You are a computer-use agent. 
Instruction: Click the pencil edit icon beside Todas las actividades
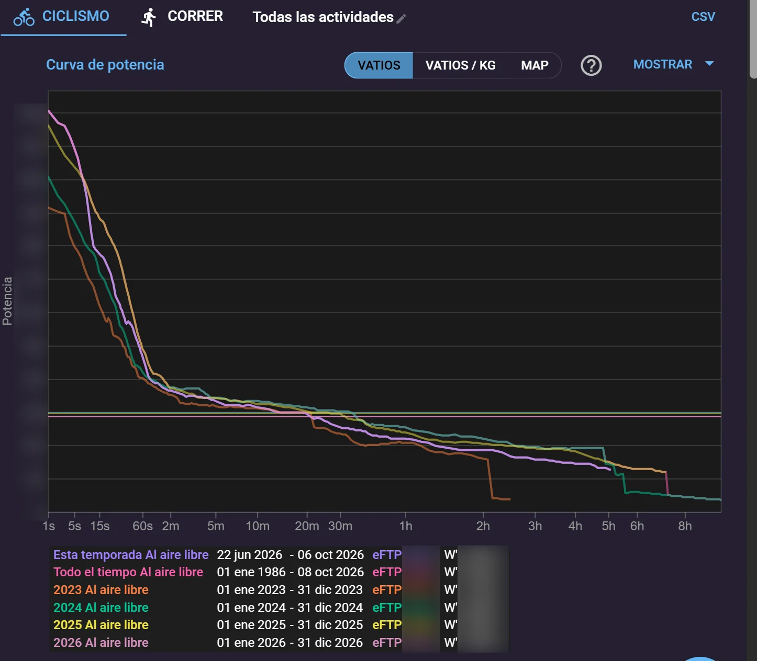tap(402, 19)
